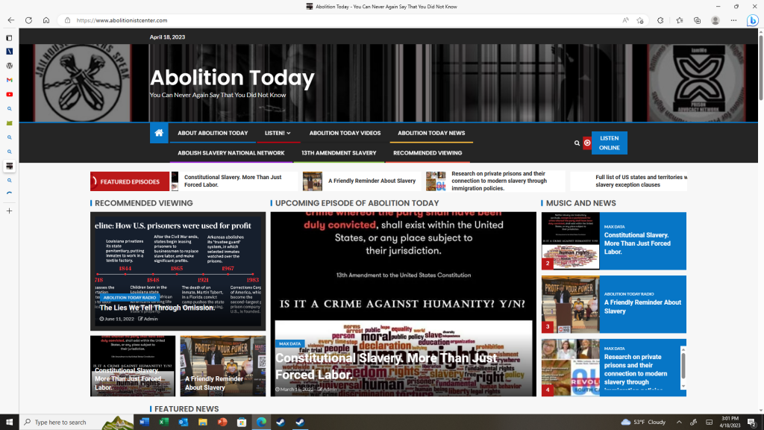Open 'The Lies We Tell Through Omission' article
The image size is (764, 430).
tap(157, 308)
